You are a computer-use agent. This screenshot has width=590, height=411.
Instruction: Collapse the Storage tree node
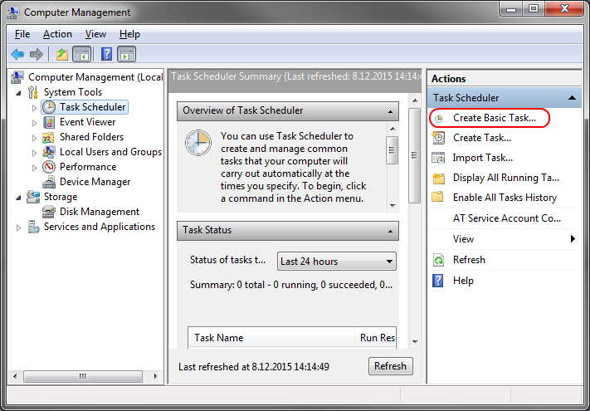pos(19,198)
